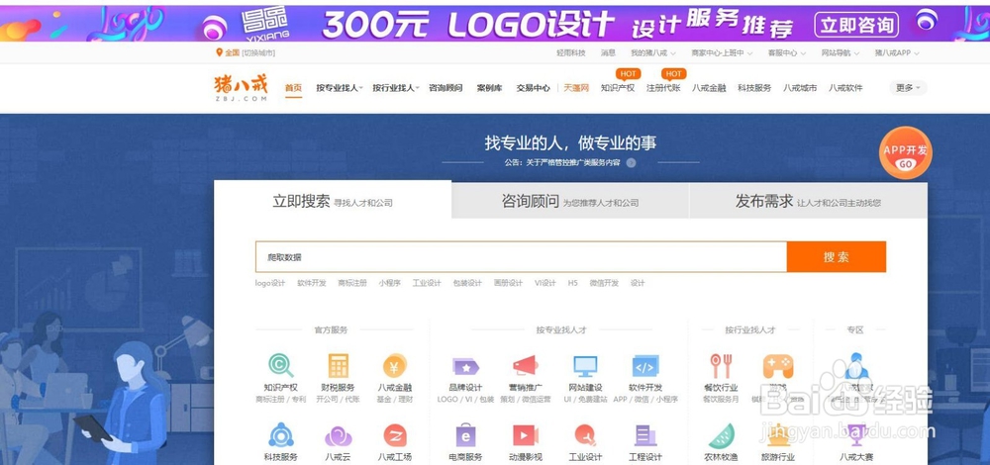This screenshot has width=990, height=465.
Task: Open the game controller industry icon
Action: (x=778, y=366)
